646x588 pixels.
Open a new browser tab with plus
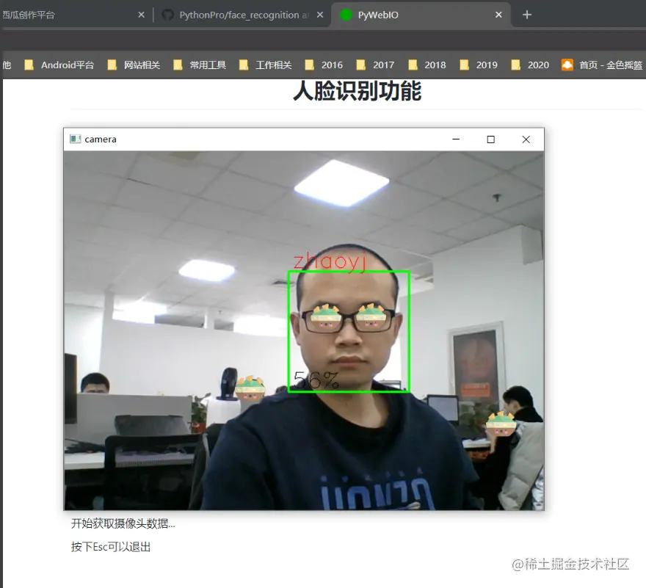527,15
